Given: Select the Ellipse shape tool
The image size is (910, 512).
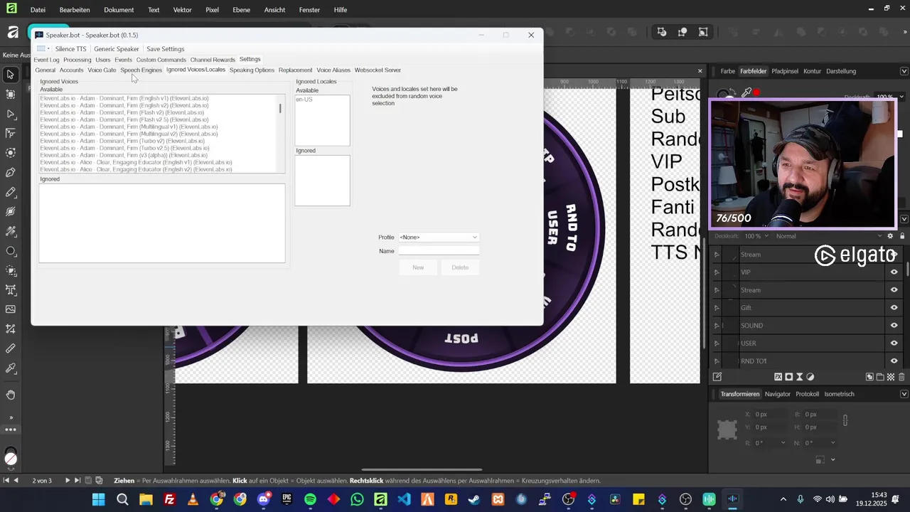Looking at the screenshot, I should click(11, 251).
